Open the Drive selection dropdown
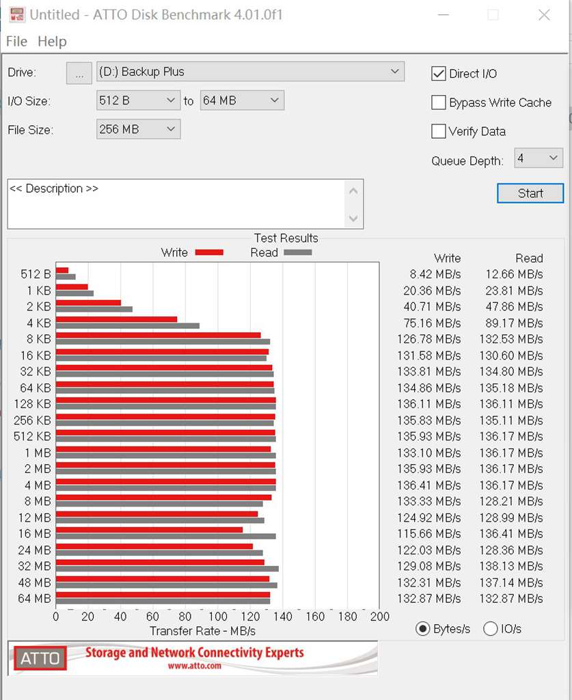The height and width of the screenshot is (700, 572). tap(394, 71)
